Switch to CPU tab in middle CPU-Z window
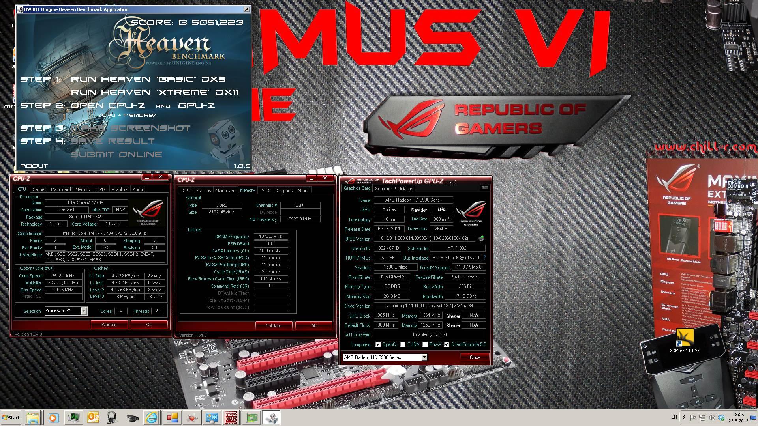The image size is (758, 426). coord(186,191)
